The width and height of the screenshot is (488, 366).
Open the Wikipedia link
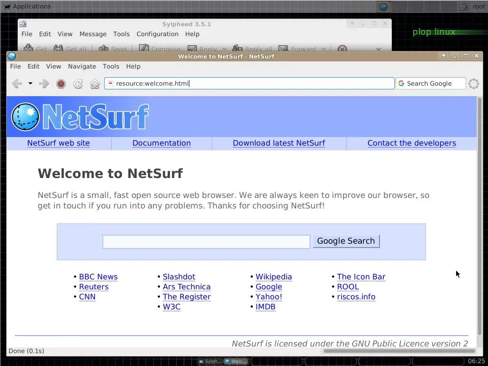(274, 277)
